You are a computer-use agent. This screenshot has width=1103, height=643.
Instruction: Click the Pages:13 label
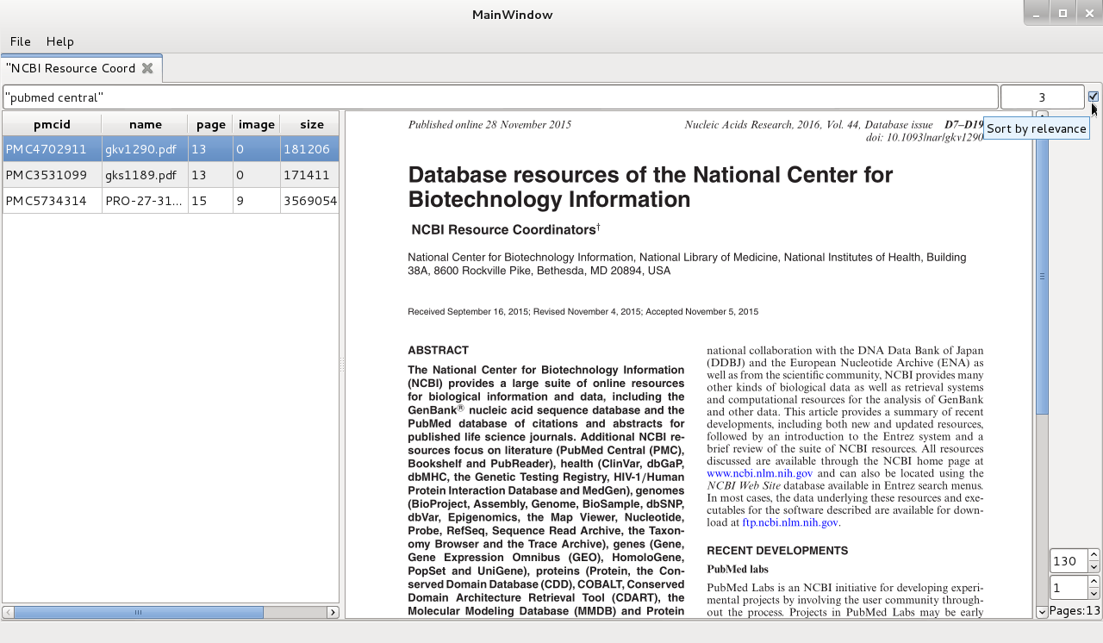[x=1075, y=611]
